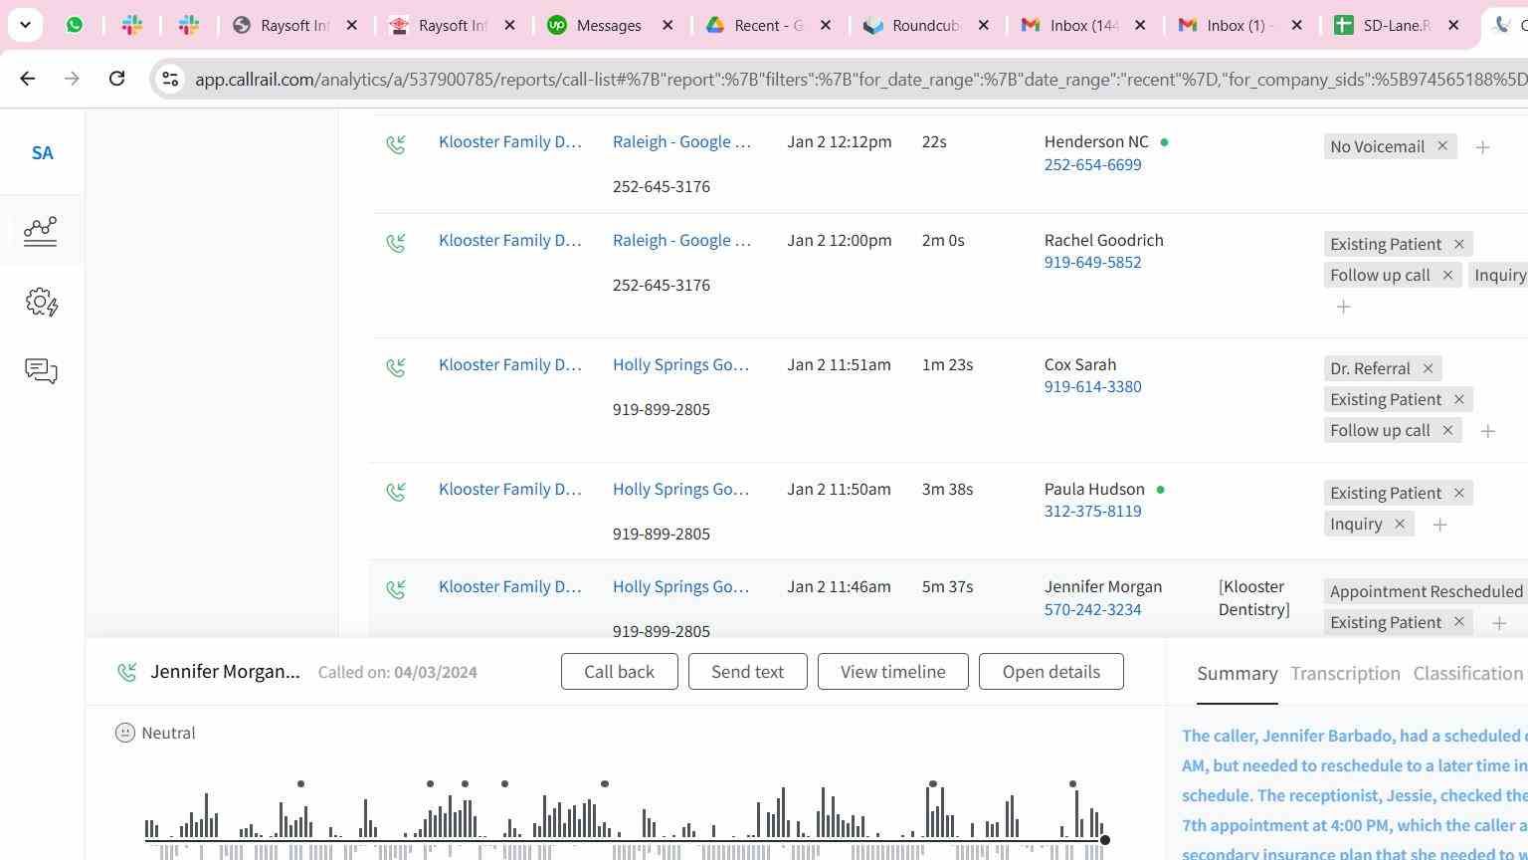1528x860 pixels.
Task: Click inbound call icon for Rachel Goodrich row
Action: point(396,243)
